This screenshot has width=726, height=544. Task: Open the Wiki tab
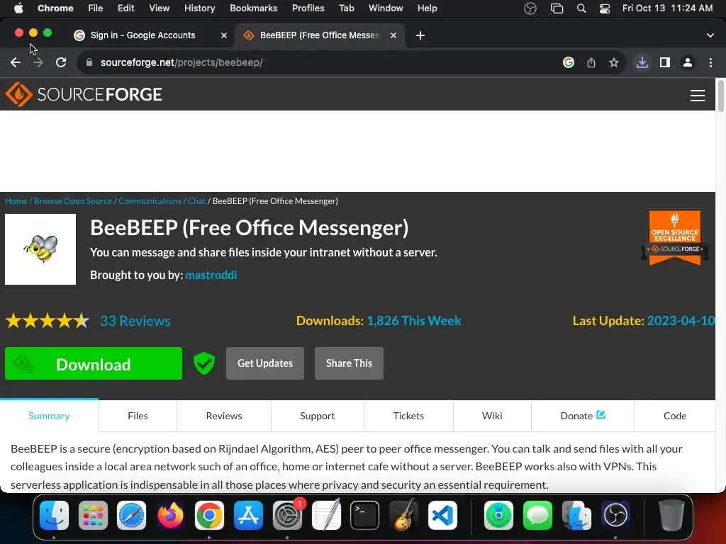coord(492,416)
